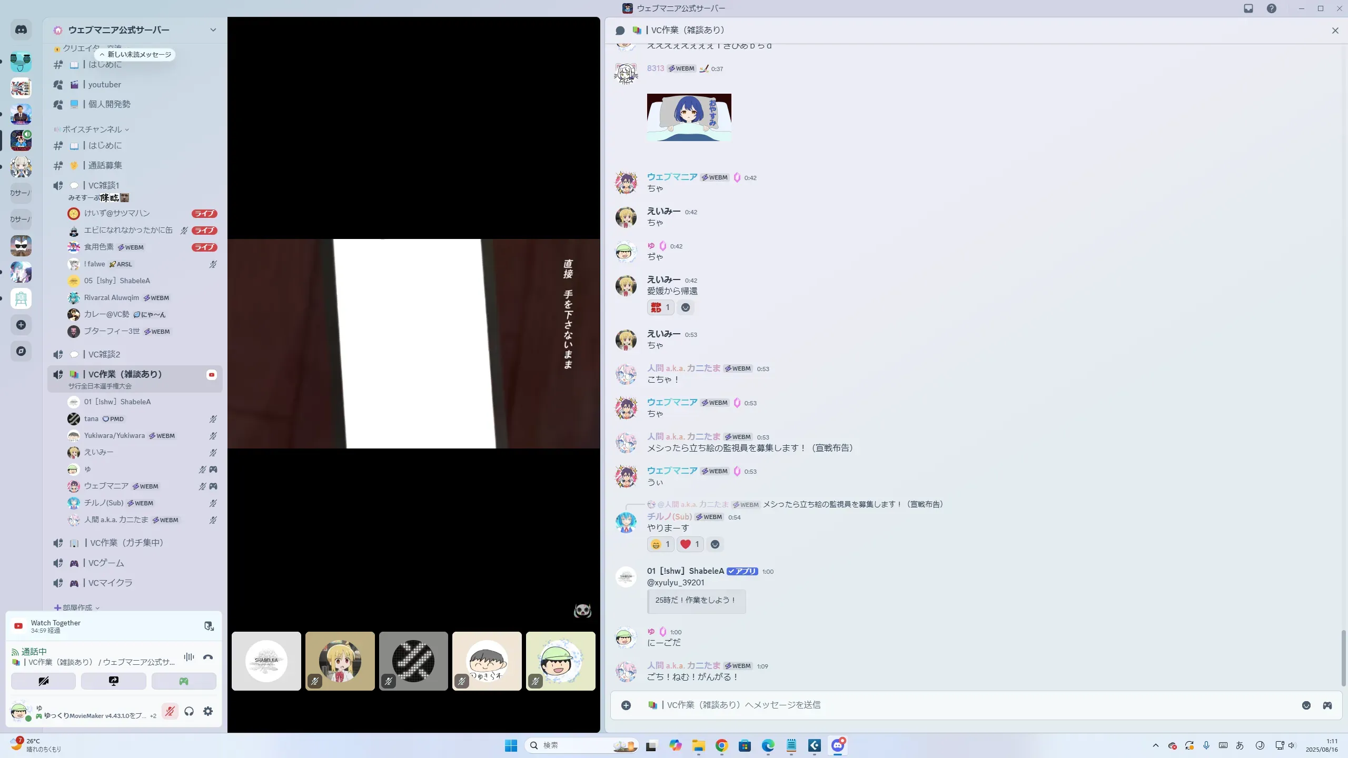
Task: Open inbox icon in title bar
Action: click(x=1248, y=8)
